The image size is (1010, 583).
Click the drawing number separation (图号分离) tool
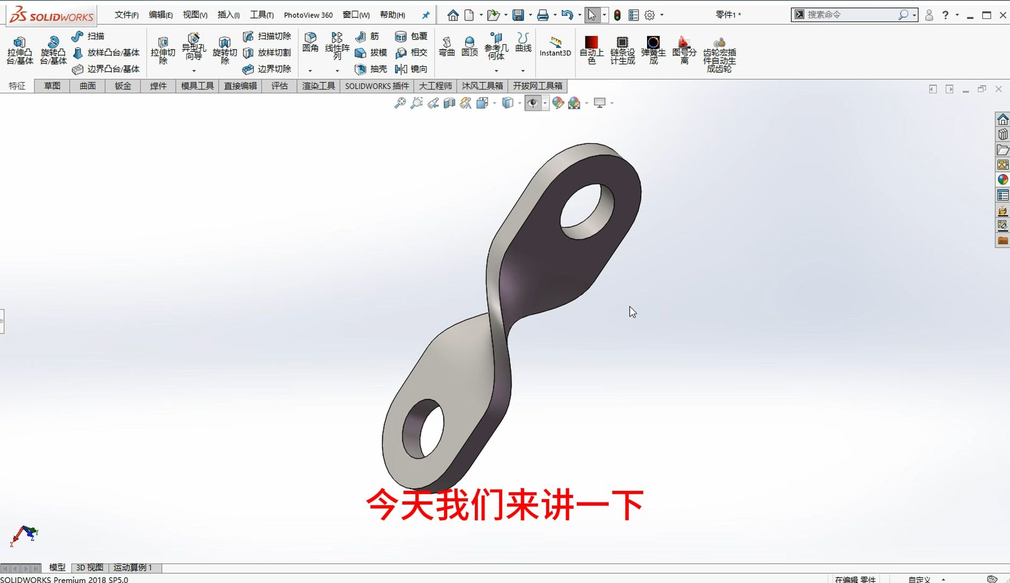coord(684,50)
